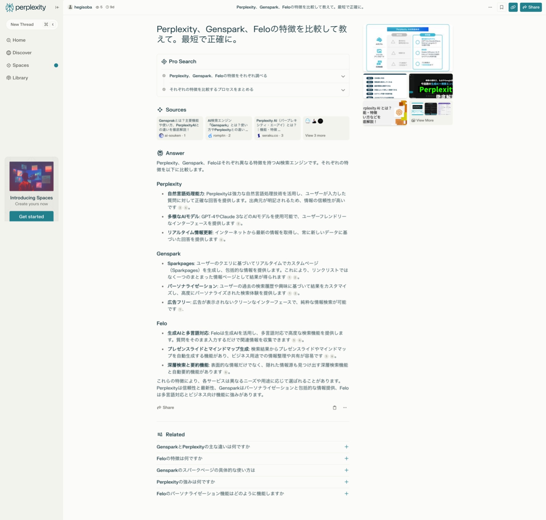Click the Share link below the answer
The image size is (546, 520).
(166, 408)
